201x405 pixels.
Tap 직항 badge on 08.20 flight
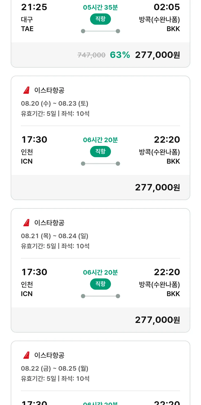coord(100,152)
